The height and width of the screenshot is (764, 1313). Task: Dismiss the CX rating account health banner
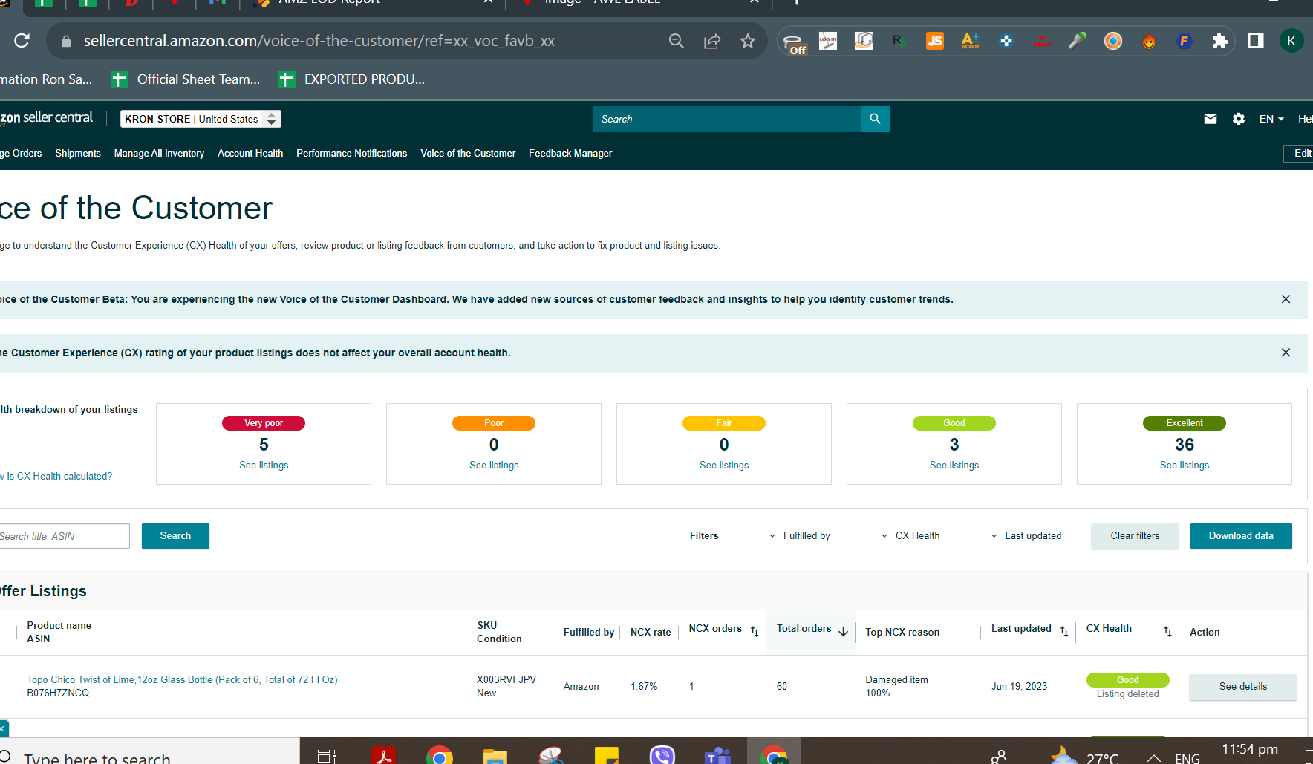[1286, 353]
